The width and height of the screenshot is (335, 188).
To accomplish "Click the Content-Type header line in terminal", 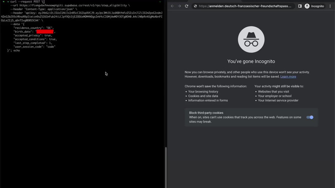I will (x=44, y=9).
